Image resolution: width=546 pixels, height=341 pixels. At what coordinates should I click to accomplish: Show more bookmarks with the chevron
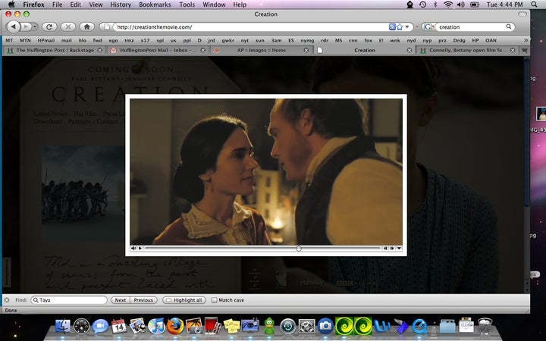526,40
